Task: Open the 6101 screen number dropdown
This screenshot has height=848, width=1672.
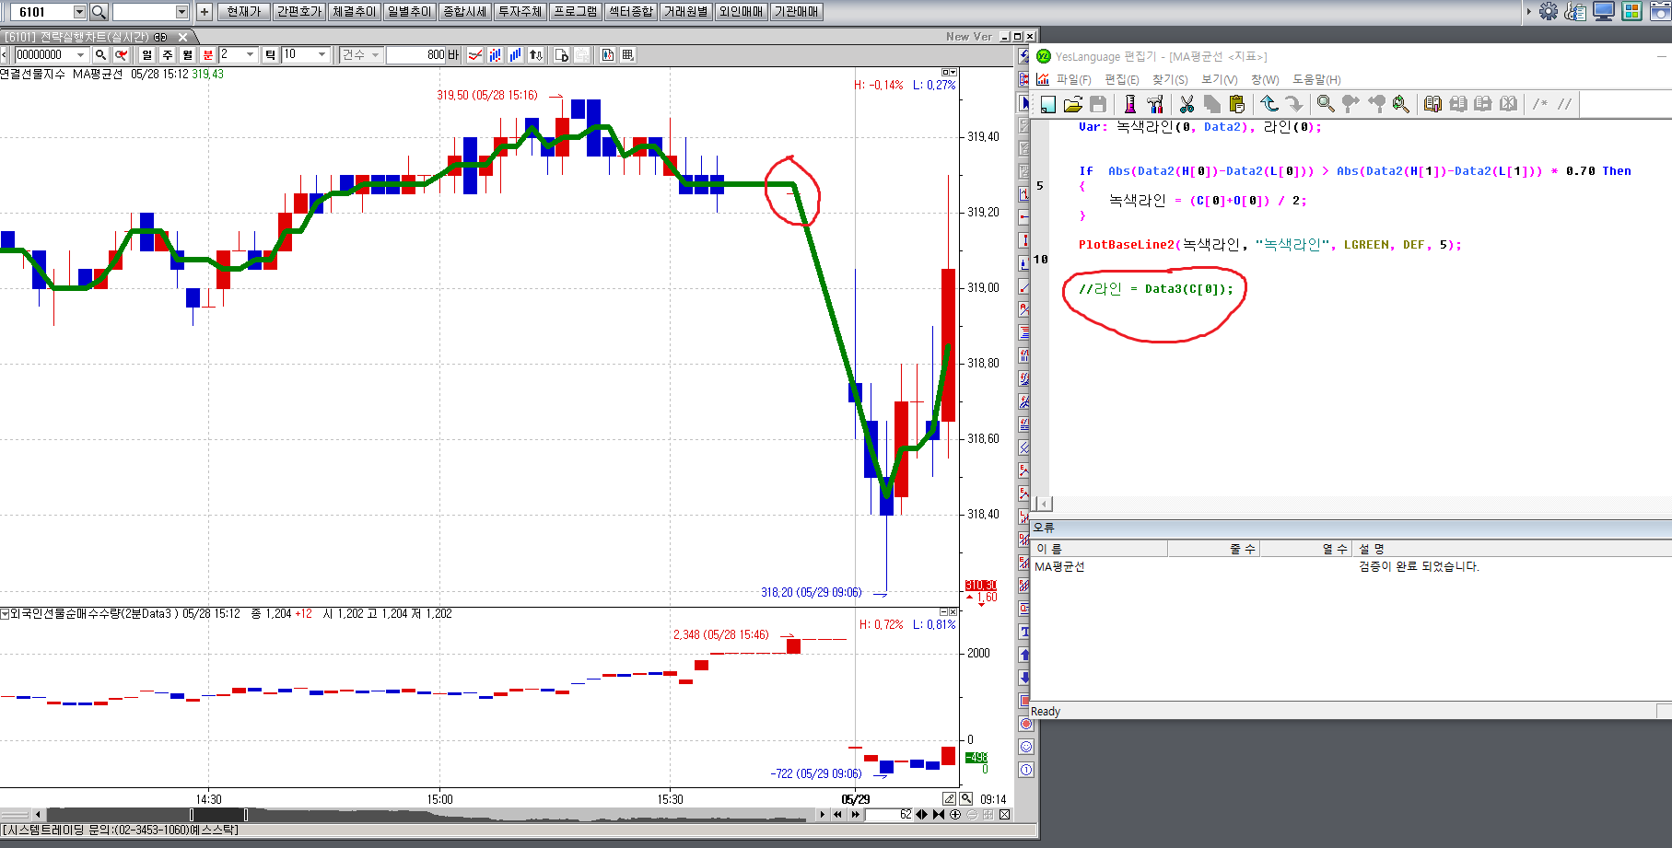Action: [x=79, y=12]
